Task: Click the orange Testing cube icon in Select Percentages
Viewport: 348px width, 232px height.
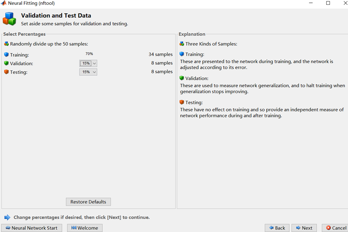Action: (x=6, y=72)
